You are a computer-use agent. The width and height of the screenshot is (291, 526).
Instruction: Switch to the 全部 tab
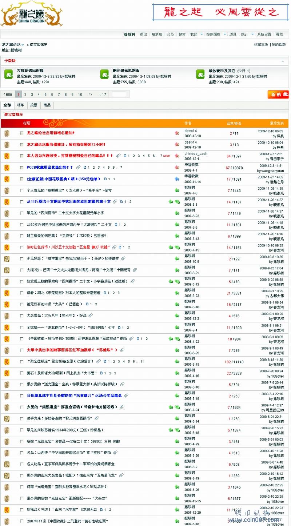click(x=7, y=105)
